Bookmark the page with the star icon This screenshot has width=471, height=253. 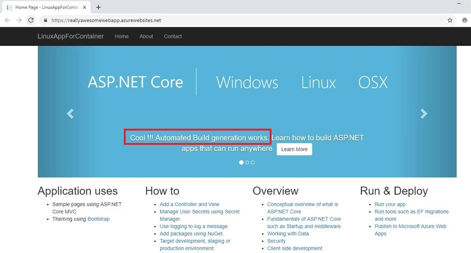450,20
